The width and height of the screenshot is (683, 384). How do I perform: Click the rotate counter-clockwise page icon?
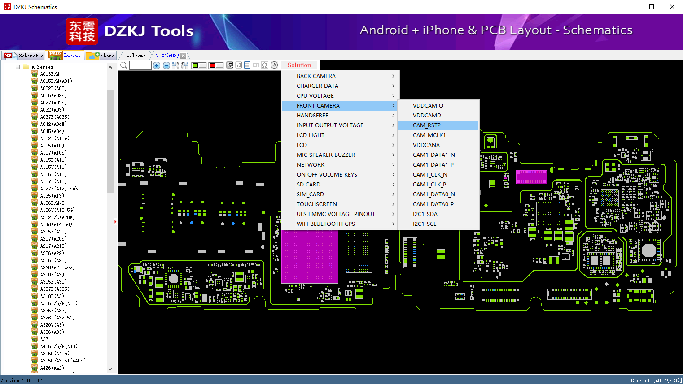185,65
